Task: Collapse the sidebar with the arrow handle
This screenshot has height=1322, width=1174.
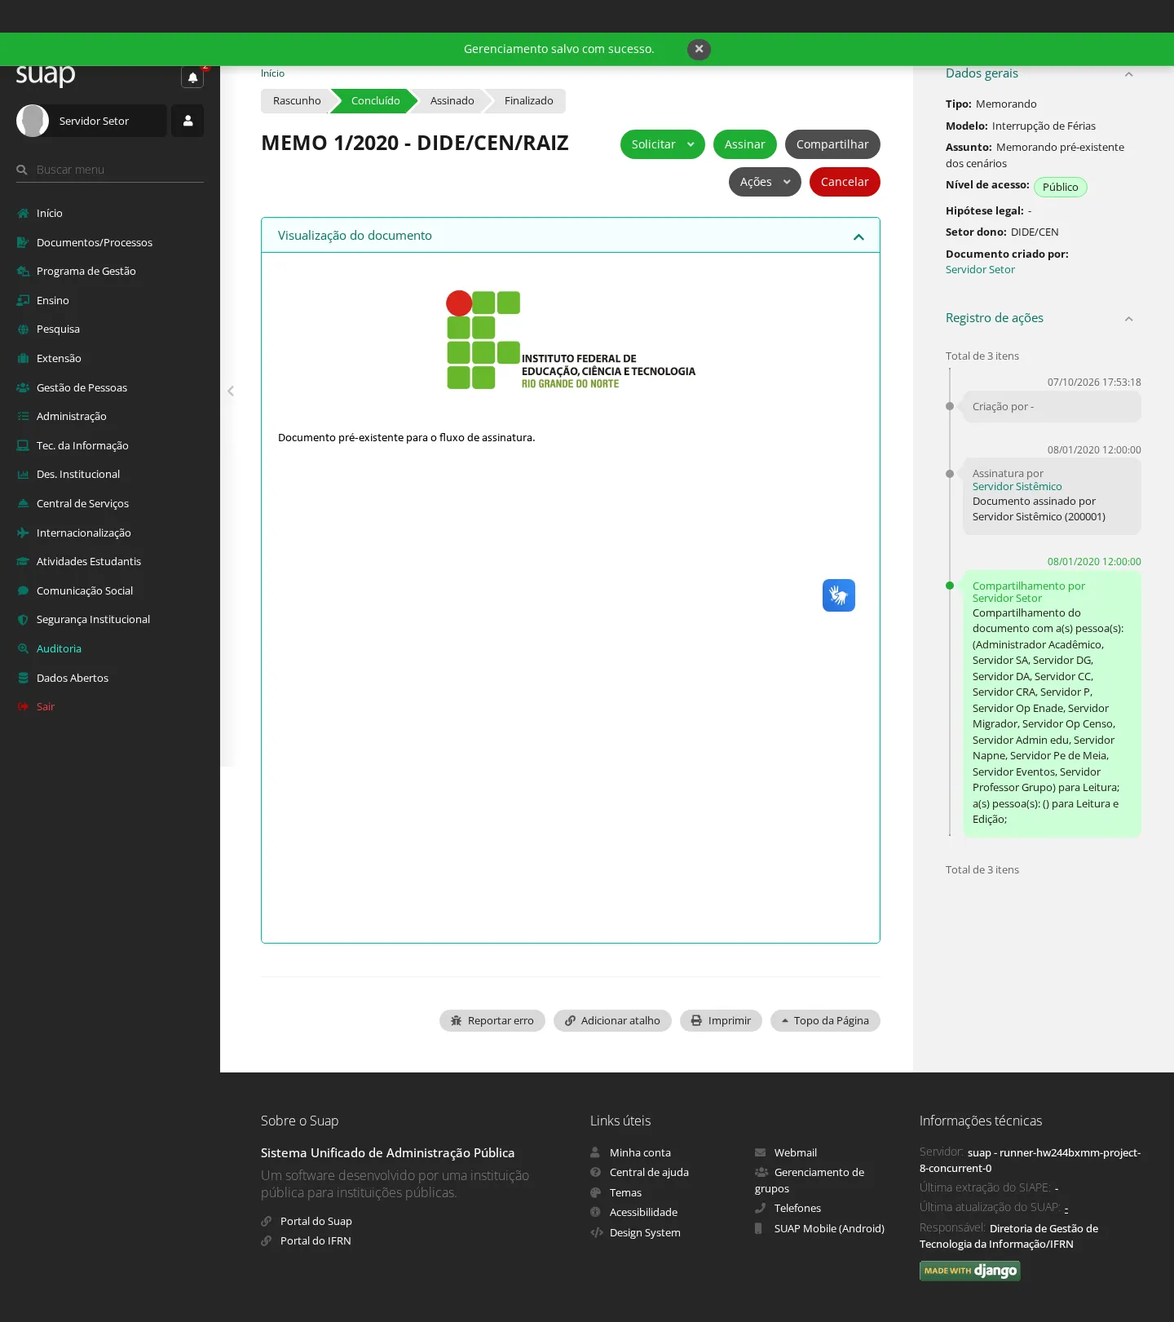Action: [231, 391]
